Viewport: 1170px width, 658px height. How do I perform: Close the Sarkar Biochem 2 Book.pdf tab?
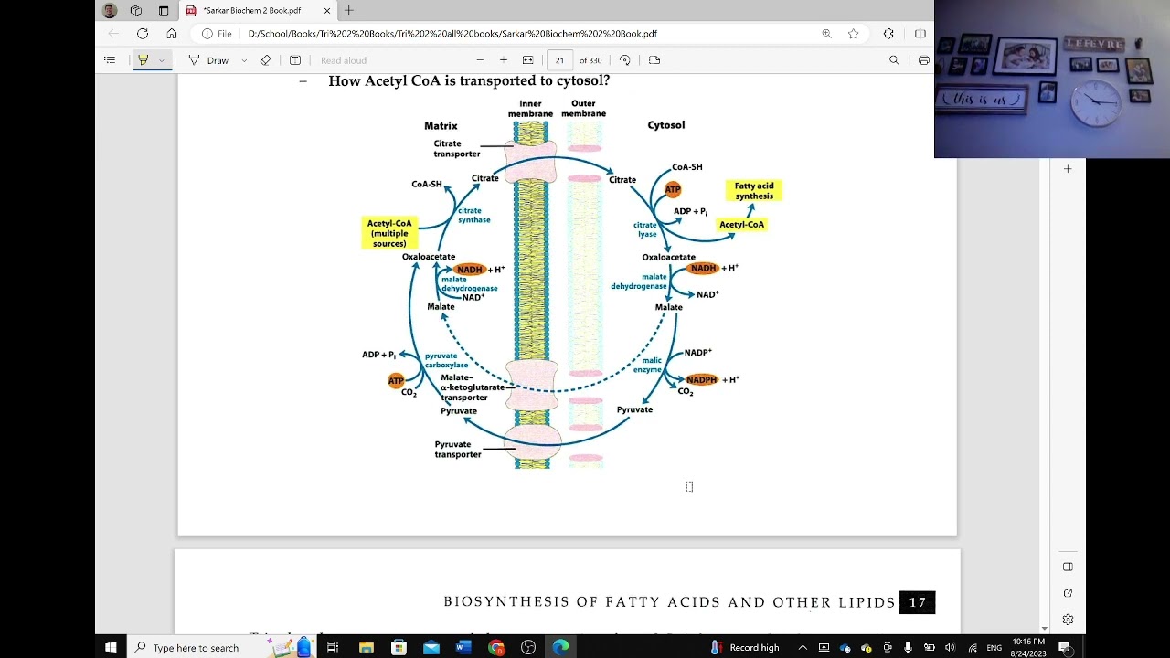point(327,11)
